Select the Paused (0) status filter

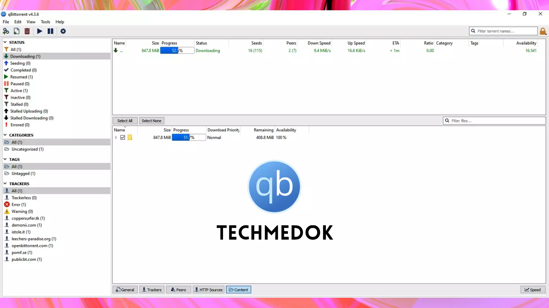pyautogui.click(x=57, y=84)
